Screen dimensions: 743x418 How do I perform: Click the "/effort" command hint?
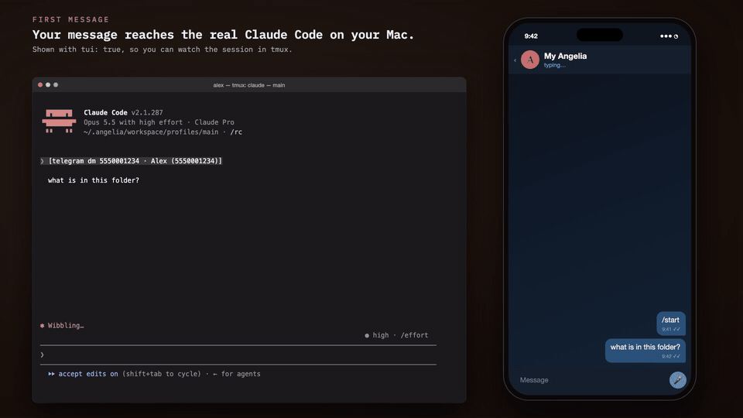tap(414, 335)
